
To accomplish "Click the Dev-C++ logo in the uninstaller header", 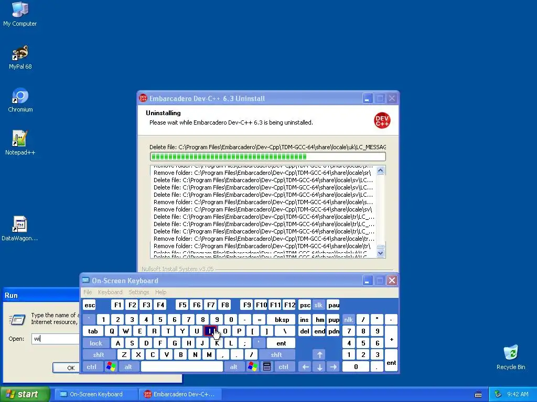I will [x=382, y=120].
